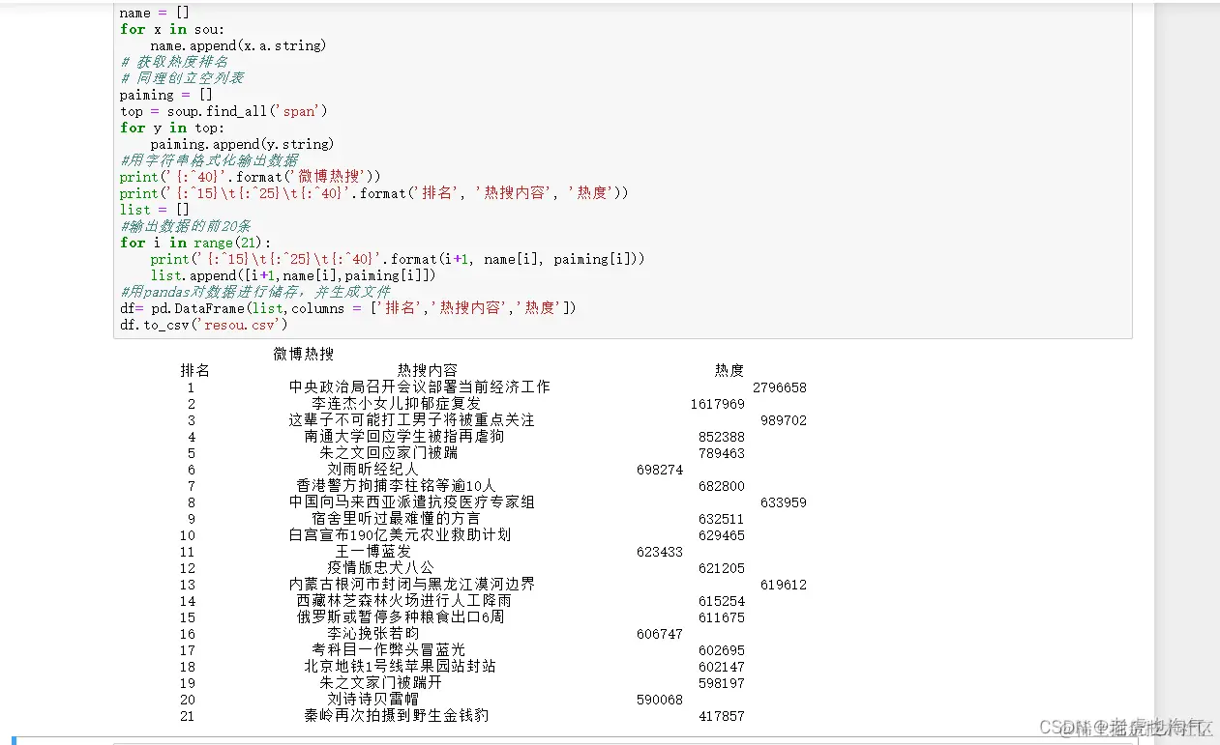Click the heat value '629465'
This screenshot has height=745, width=1220.
pos(722,535)
